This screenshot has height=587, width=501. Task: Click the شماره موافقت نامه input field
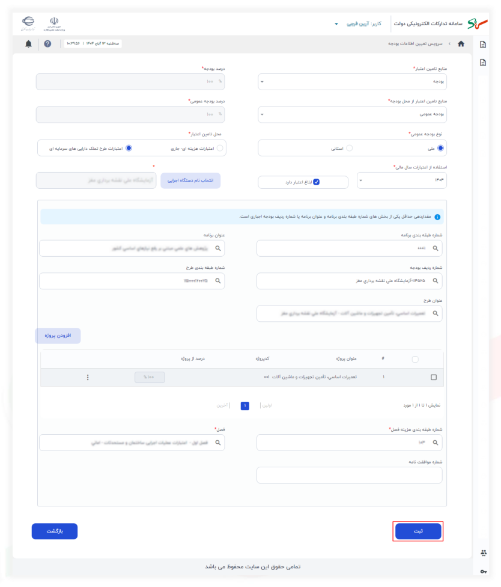click(x=349, y=475)
